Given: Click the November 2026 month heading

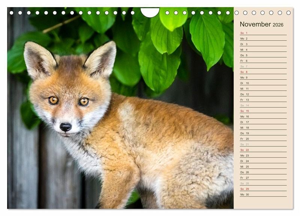Looking at the screenshot, I should (261, 24).
